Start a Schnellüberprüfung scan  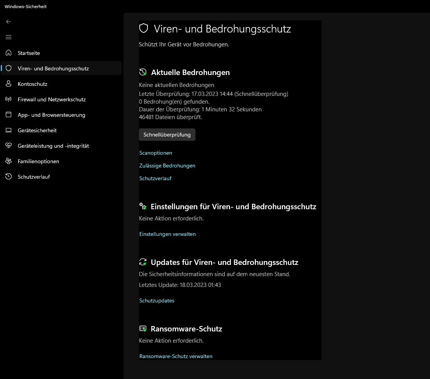(x=167, y=135)
